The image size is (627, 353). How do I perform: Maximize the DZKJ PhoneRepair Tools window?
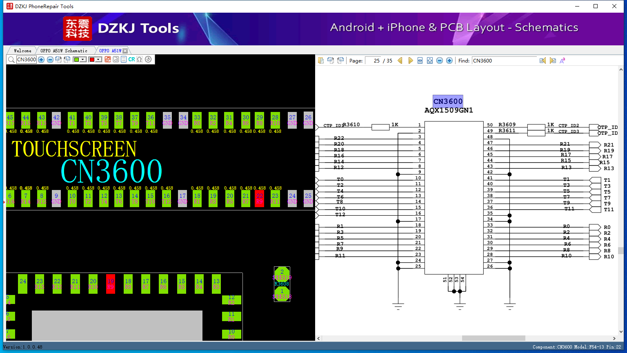(596, 6)
